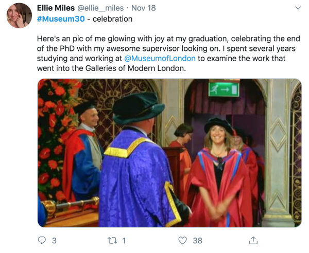Click the reply speech bubble icon
The height and width of the screenshot is (253, 309).
42,240
